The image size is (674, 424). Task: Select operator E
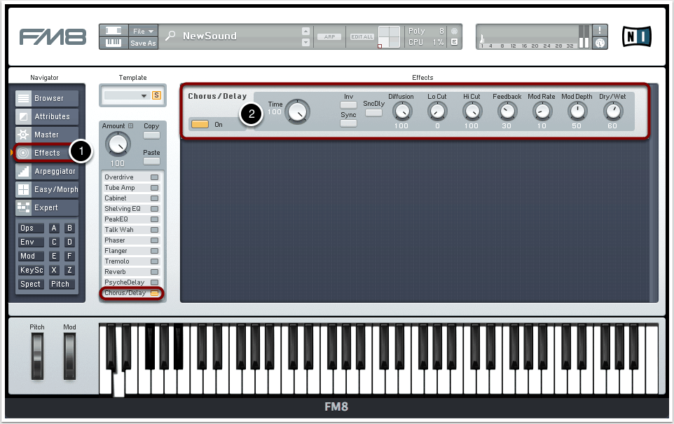pyautogui.click(x=54, y=256)
